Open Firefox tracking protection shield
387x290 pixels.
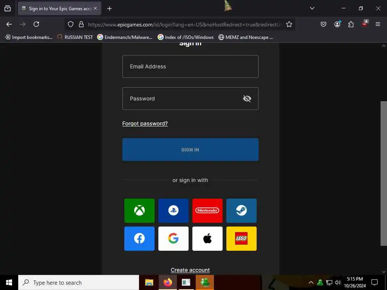(x=71, y=24)
